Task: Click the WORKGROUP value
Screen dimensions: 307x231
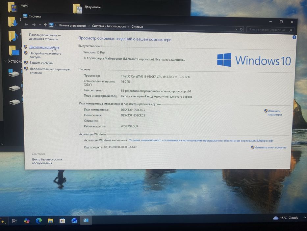Action: click(x=129, y=126)
